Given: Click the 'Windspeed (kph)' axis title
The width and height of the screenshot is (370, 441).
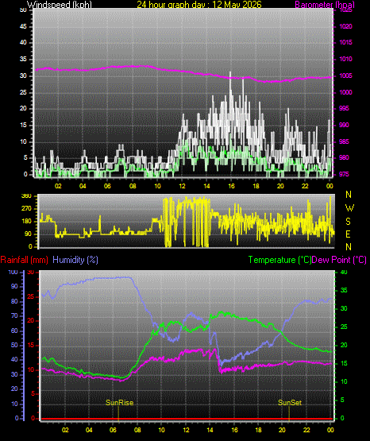Looking at the screenshot, I should pyautogui.click(x=60, y=5).
